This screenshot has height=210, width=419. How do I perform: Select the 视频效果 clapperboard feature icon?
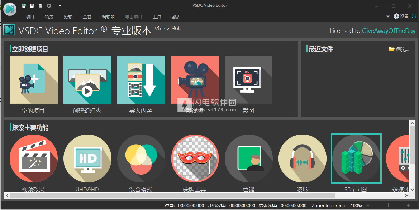click(x=34, y=158)
